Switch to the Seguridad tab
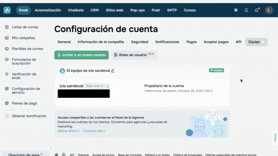This screenshot has width=278, height=156. (x=139, y=42)
